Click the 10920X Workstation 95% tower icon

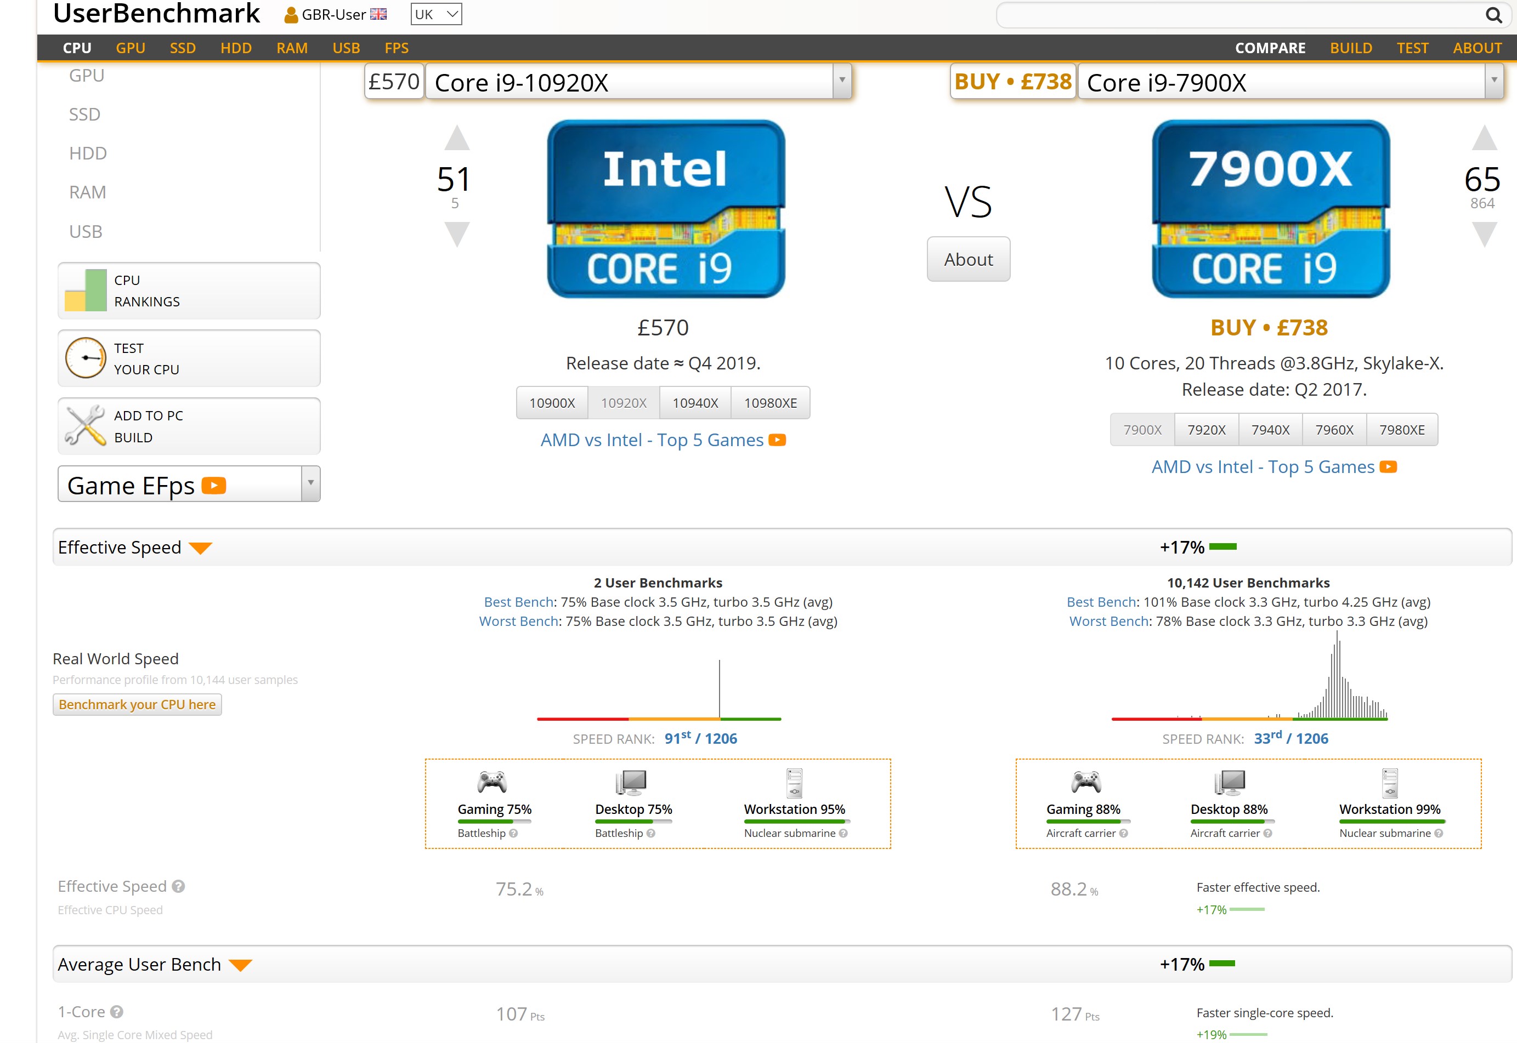795,783
